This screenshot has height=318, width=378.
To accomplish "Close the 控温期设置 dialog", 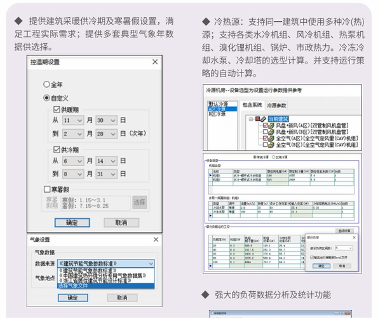I will (155, 62).
